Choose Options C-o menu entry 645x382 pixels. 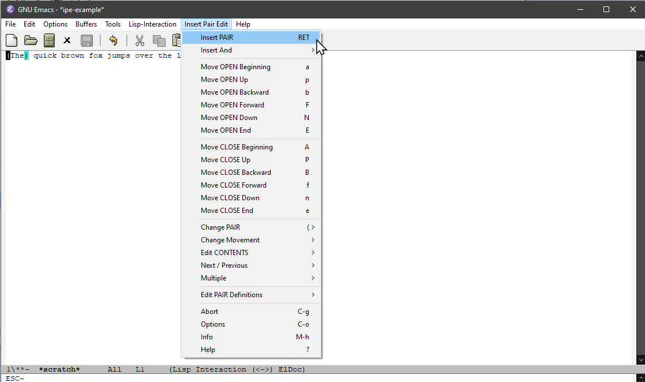click(251, 324)
